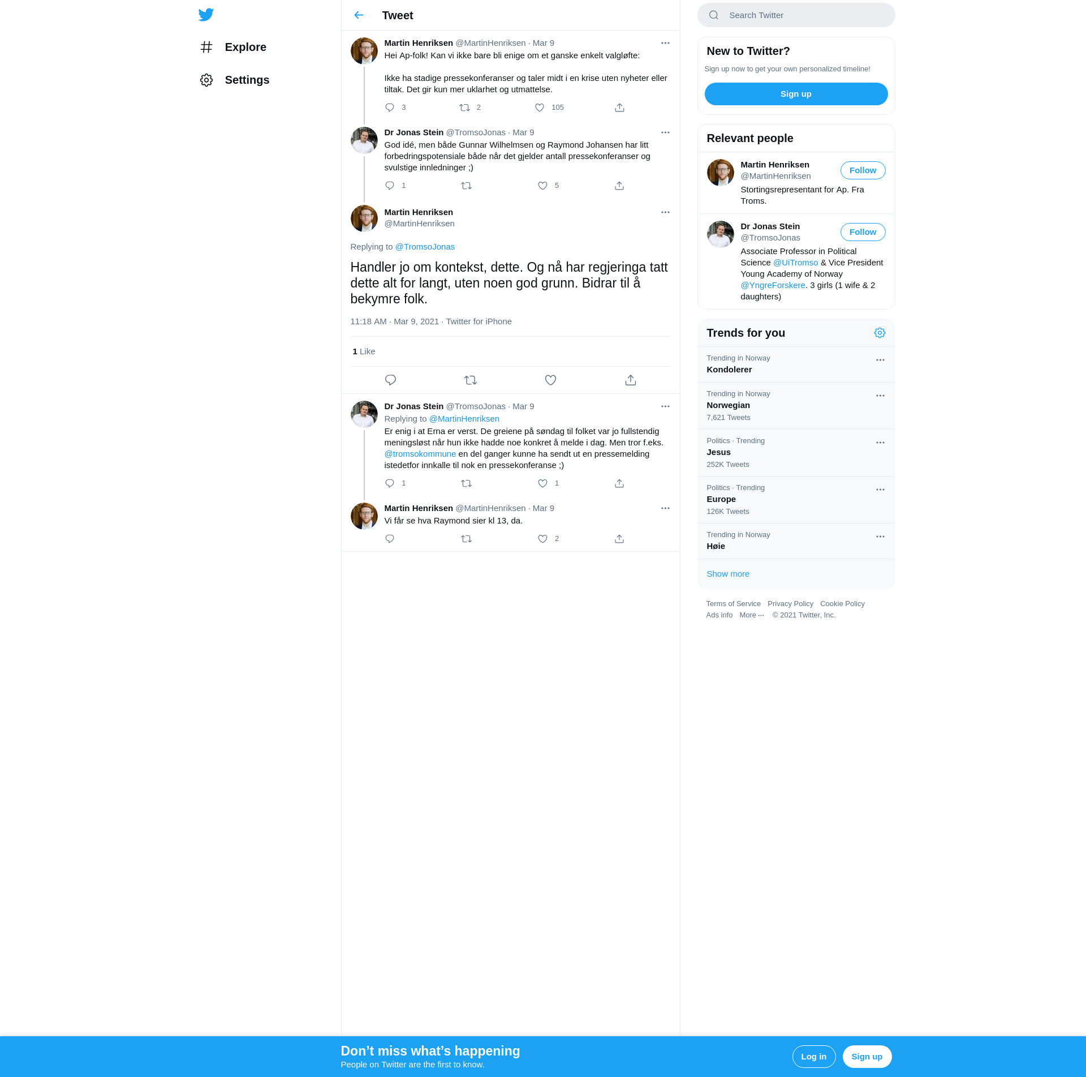Reply to the Hei Ap-folk tweet
1086x1077 pixels.
tap(390, 108)
